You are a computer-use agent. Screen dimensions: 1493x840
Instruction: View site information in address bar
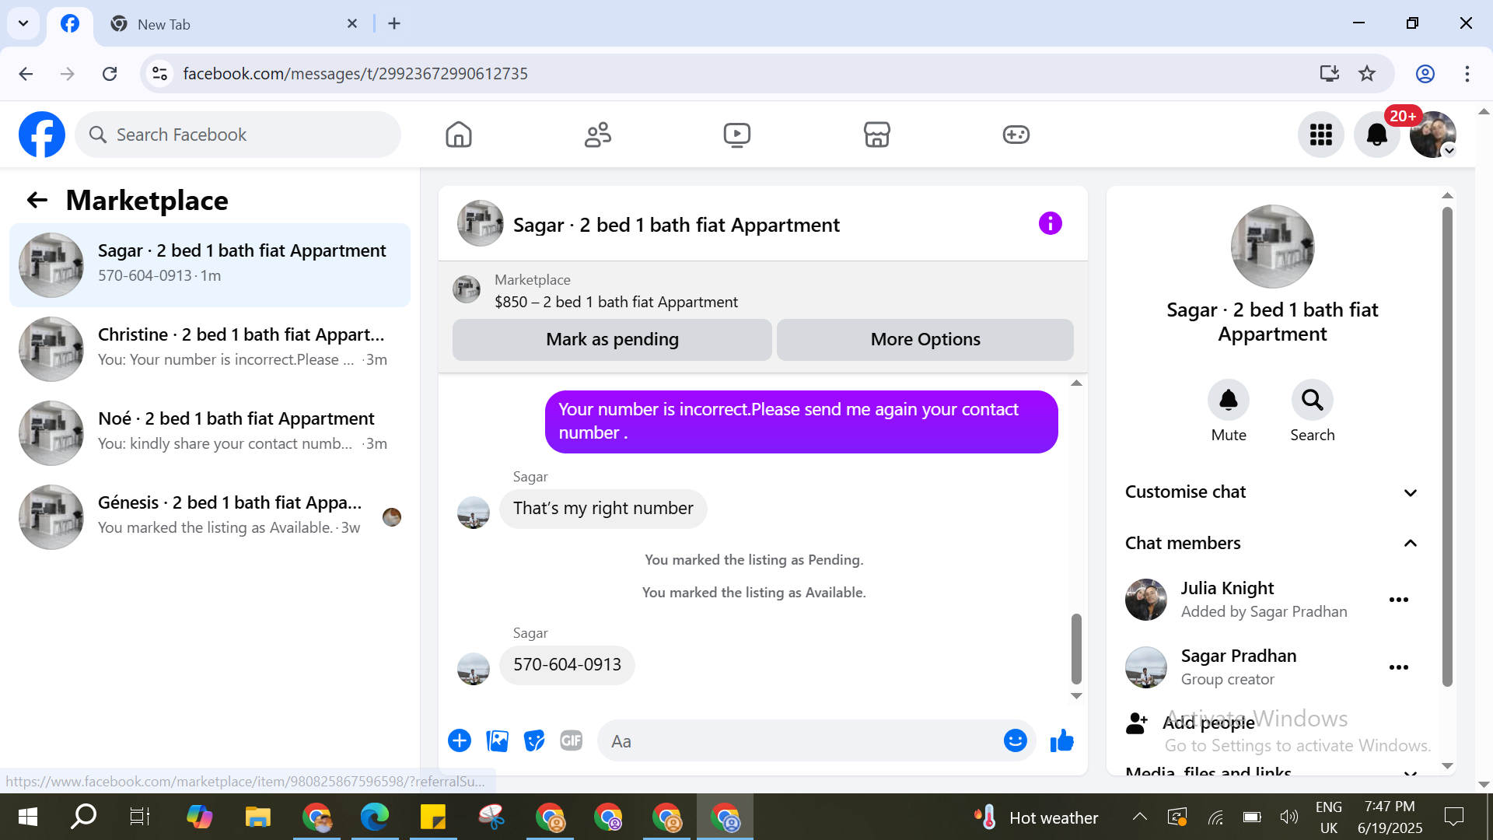click(x=159, y=74)
